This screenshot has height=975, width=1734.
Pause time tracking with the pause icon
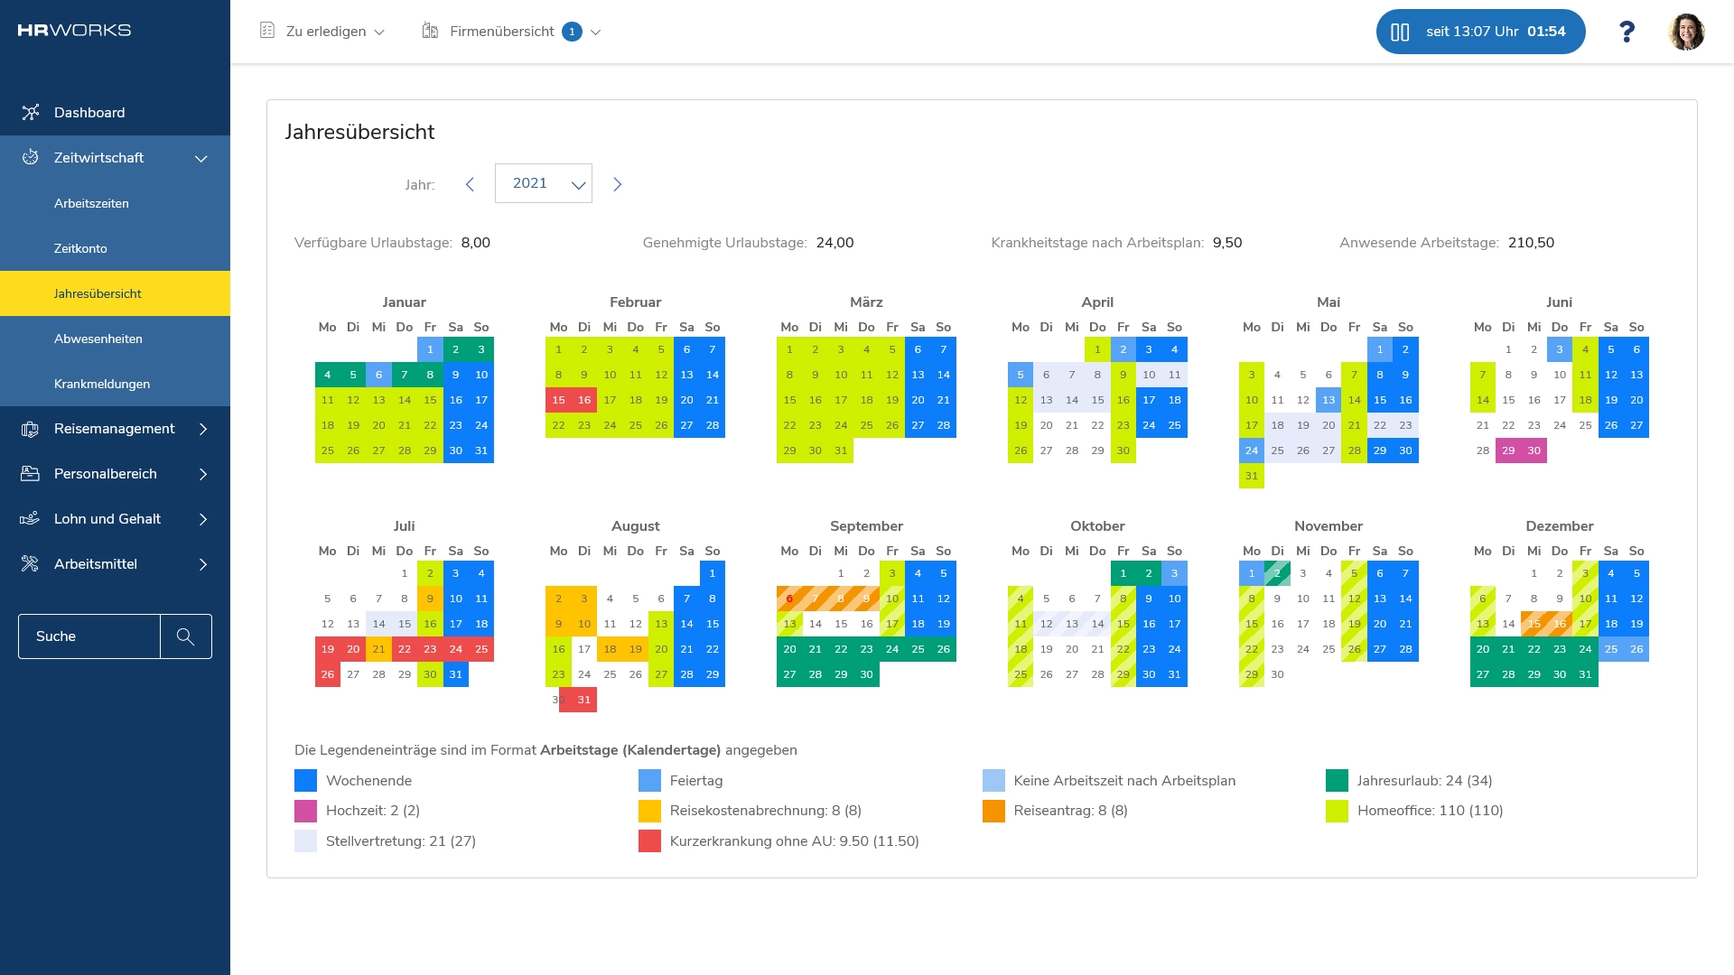(x=1400, y=32)
